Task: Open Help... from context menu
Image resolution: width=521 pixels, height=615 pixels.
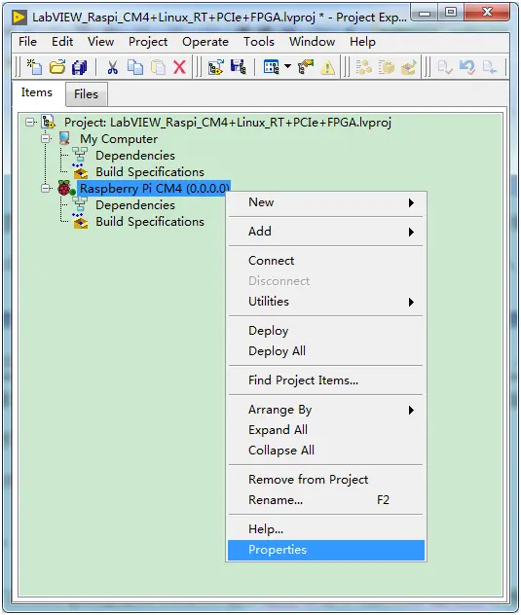Action: pos(326,529)
